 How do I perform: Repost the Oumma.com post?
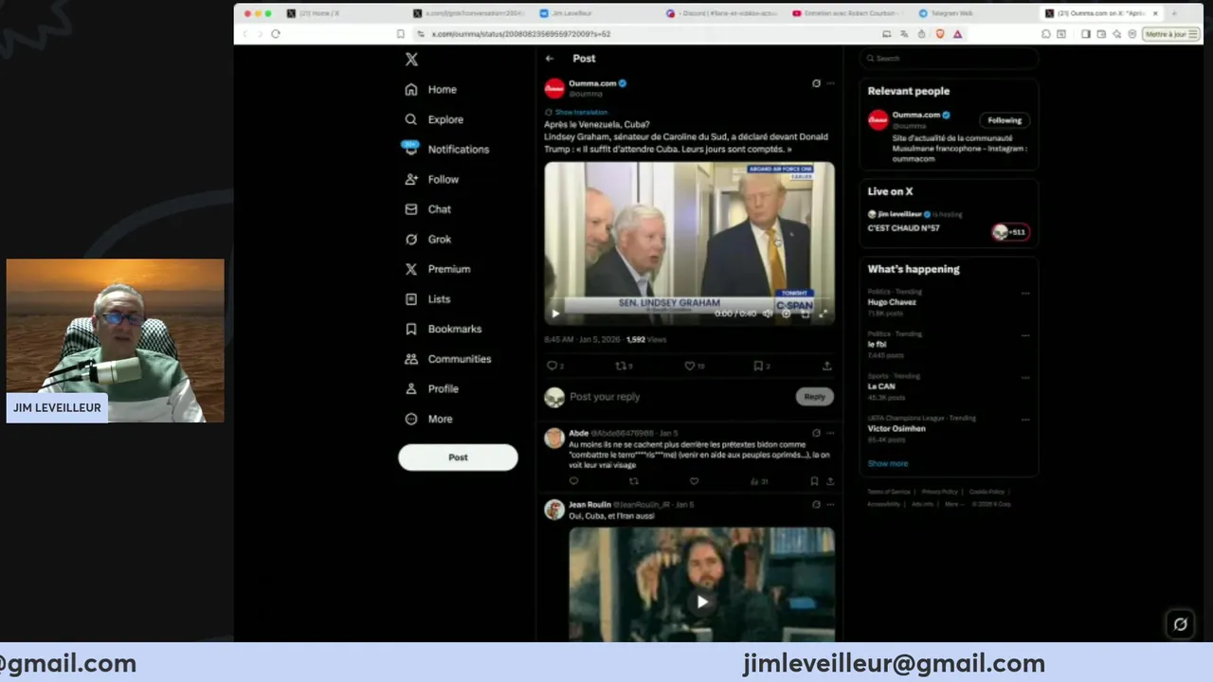(622, 366)
